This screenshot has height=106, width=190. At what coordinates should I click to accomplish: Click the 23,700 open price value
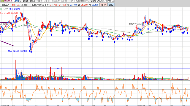coord(73,5)
